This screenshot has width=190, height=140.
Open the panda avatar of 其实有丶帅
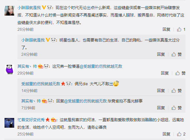(x=9, y=69)
